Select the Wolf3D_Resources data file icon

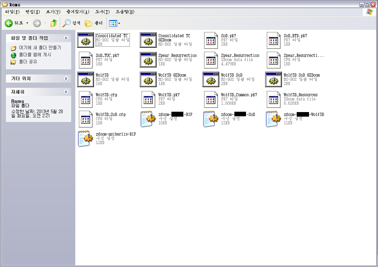(x=273, y=99)
